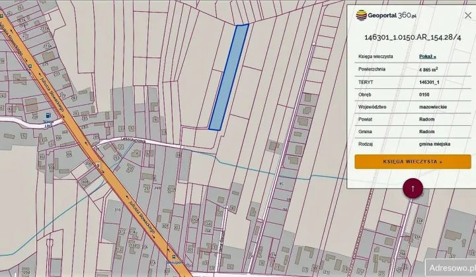Click the bus stop icon below house 305
This screenshot has height=277, width=476.
click(x=173, y=257)
